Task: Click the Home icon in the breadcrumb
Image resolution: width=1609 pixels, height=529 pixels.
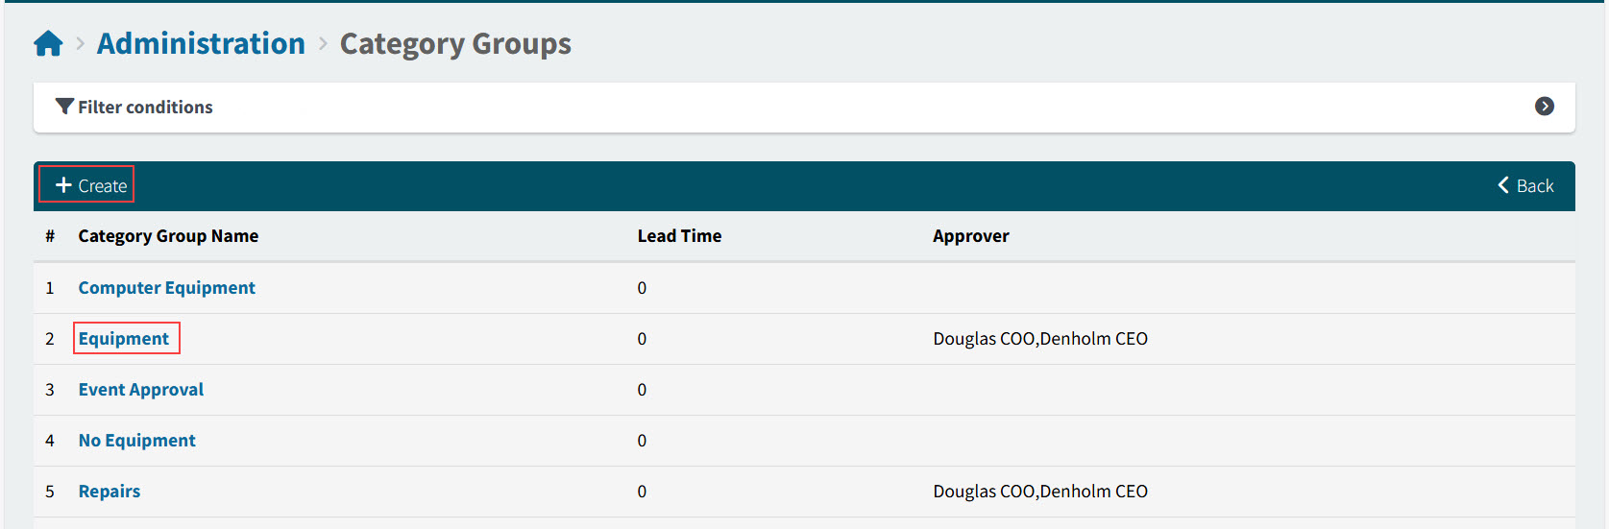Action: click(48, 44)
